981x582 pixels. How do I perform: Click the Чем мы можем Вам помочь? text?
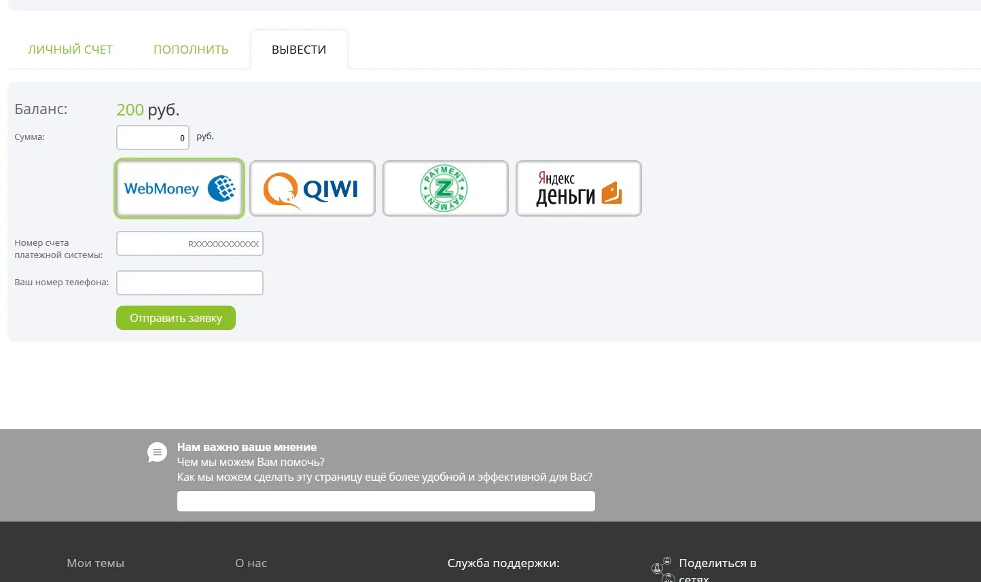pyautogui.click(x=251, y=462)
